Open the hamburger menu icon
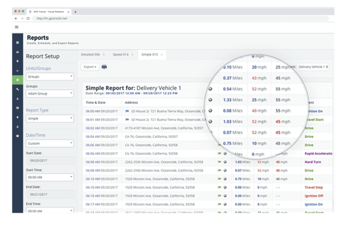Viewport: 344px width, 227px height. pos(17,27)
